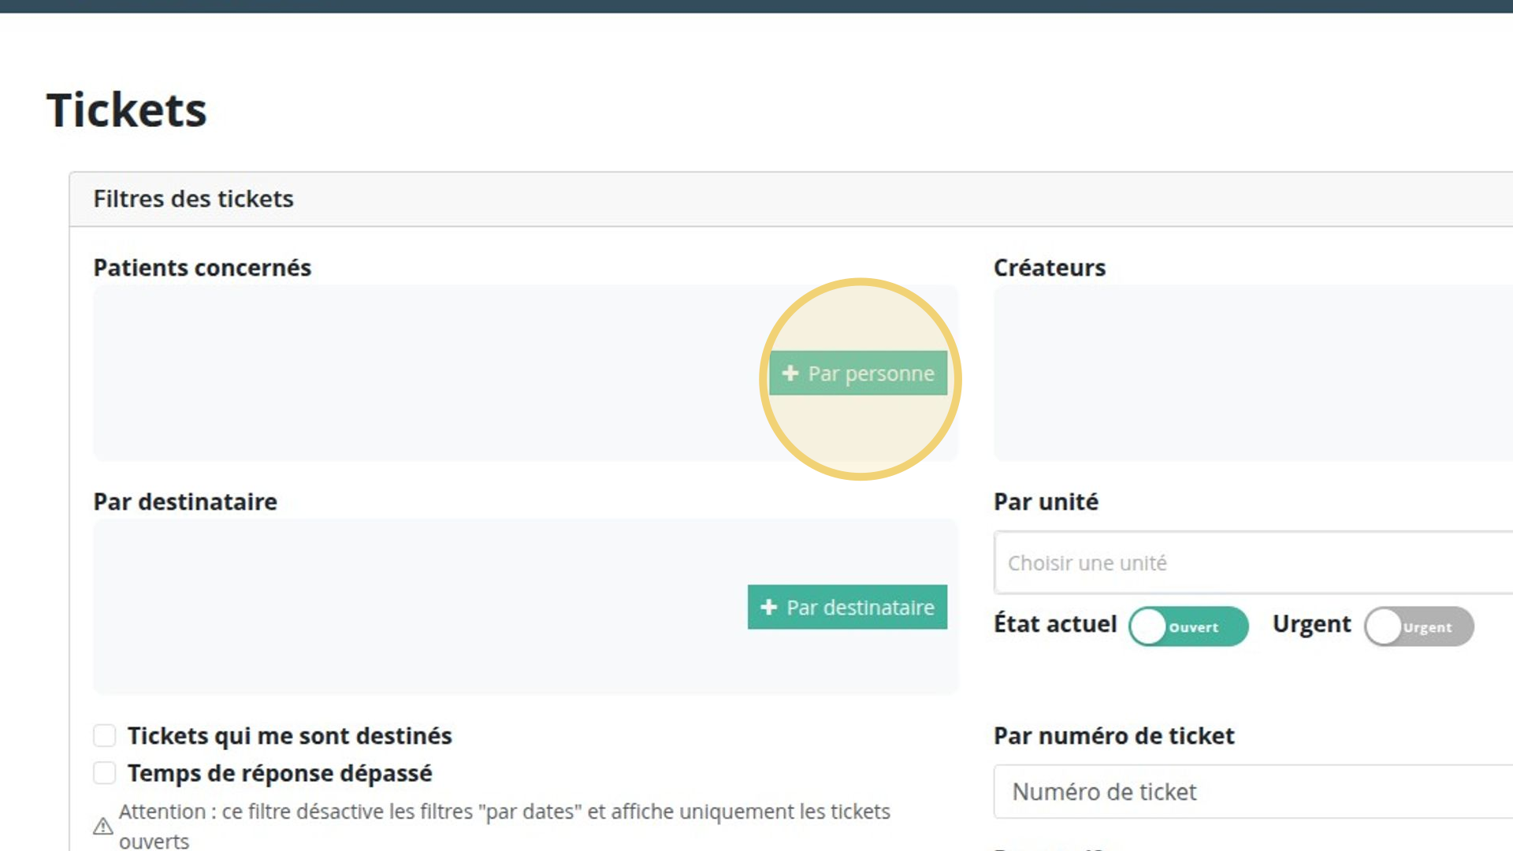Check 'Temps de réponse dépassé'
Image resolution: width=1513 pixels, height=851 pixels.
tap(105, 773)
